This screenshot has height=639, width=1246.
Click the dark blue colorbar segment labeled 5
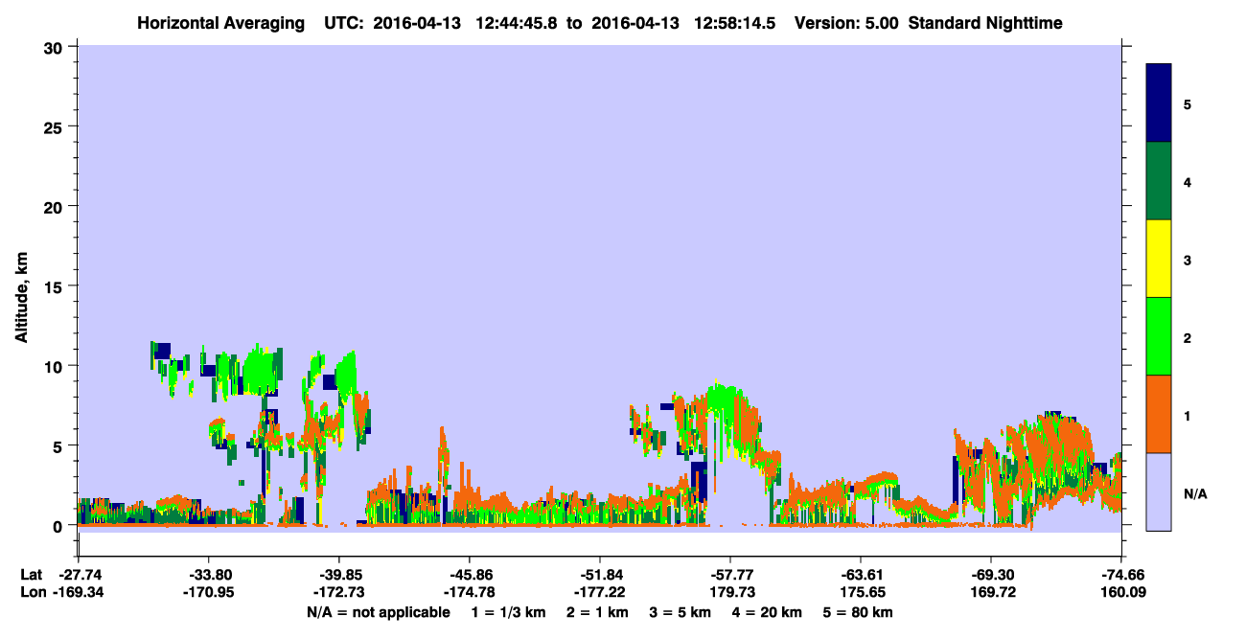tap(1159, 103)
